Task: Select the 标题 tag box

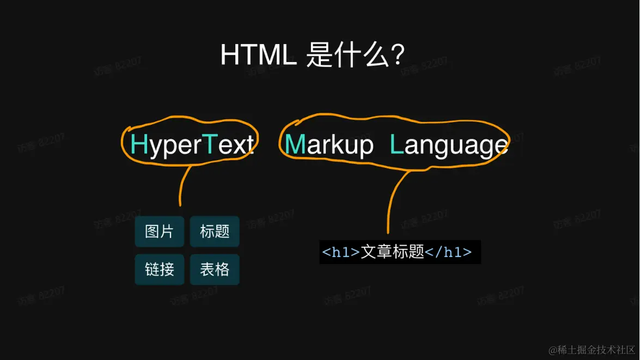Action: [x=215, y=231]
